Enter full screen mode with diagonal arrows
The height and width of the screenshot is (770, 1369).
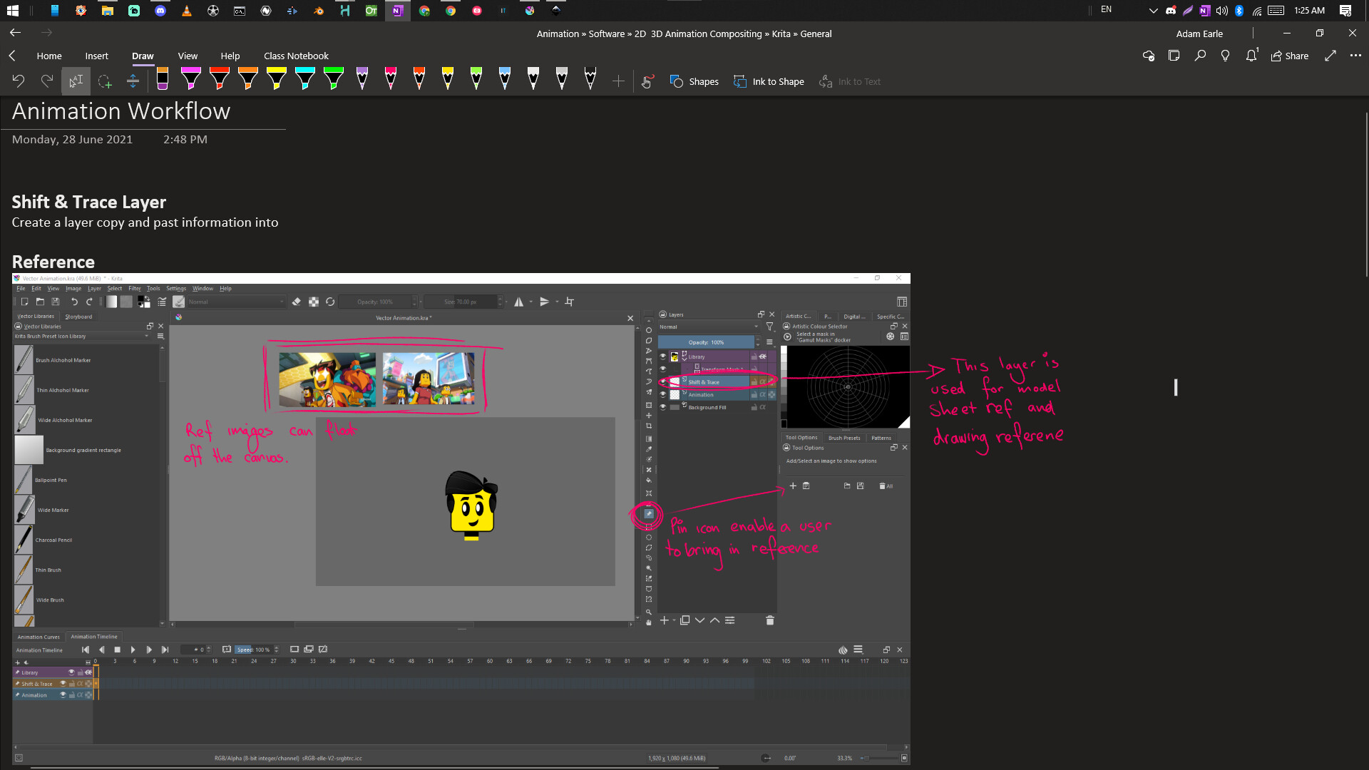pos(1330,56)
